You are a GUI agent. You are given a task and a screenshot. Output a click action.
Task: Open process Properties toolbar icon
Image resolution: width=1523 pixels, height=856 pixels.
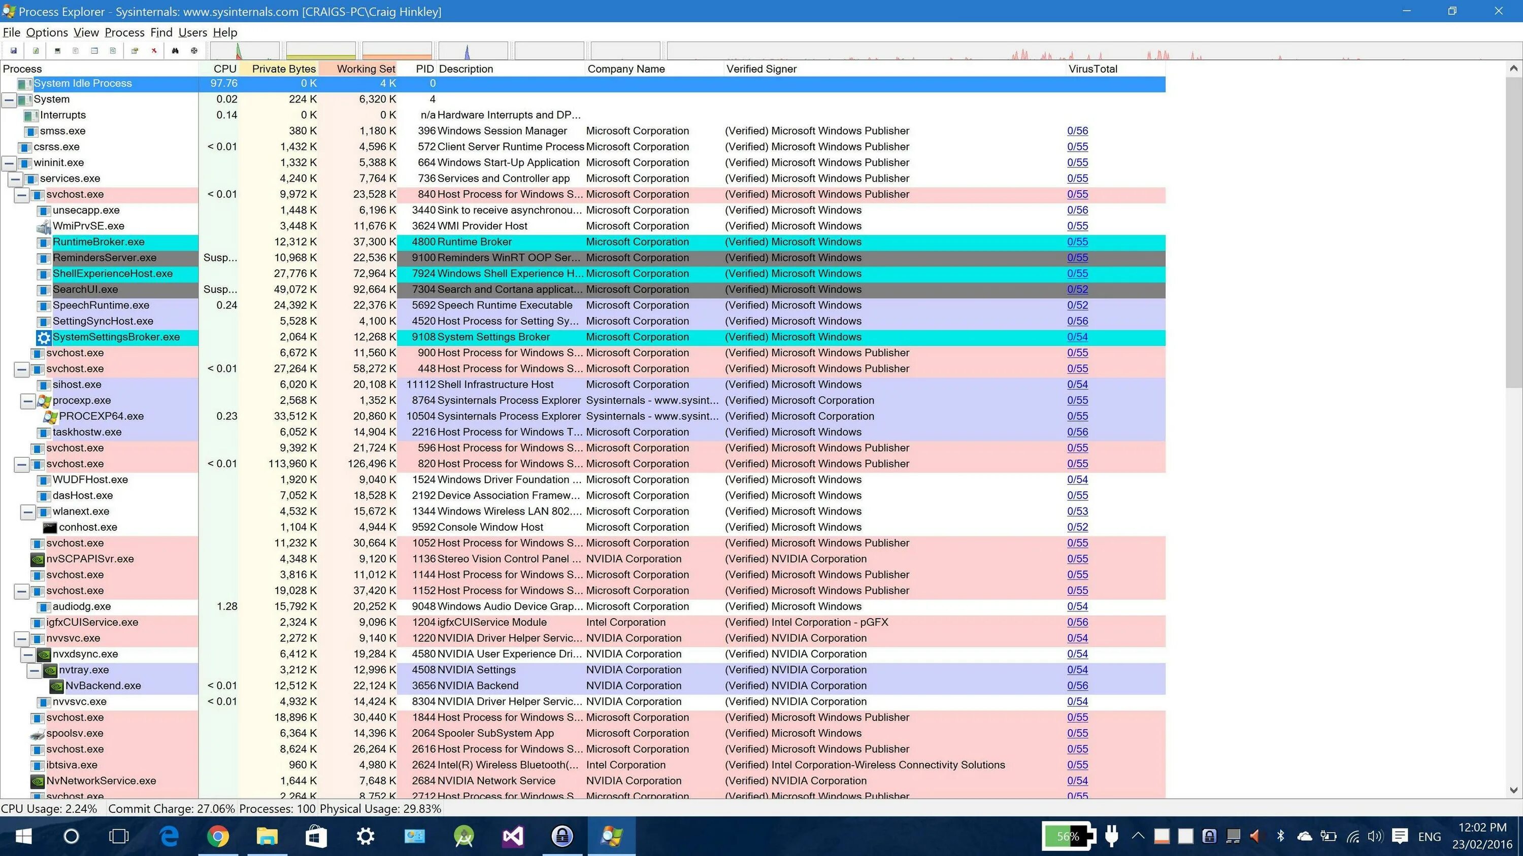[x=135, y=51]
